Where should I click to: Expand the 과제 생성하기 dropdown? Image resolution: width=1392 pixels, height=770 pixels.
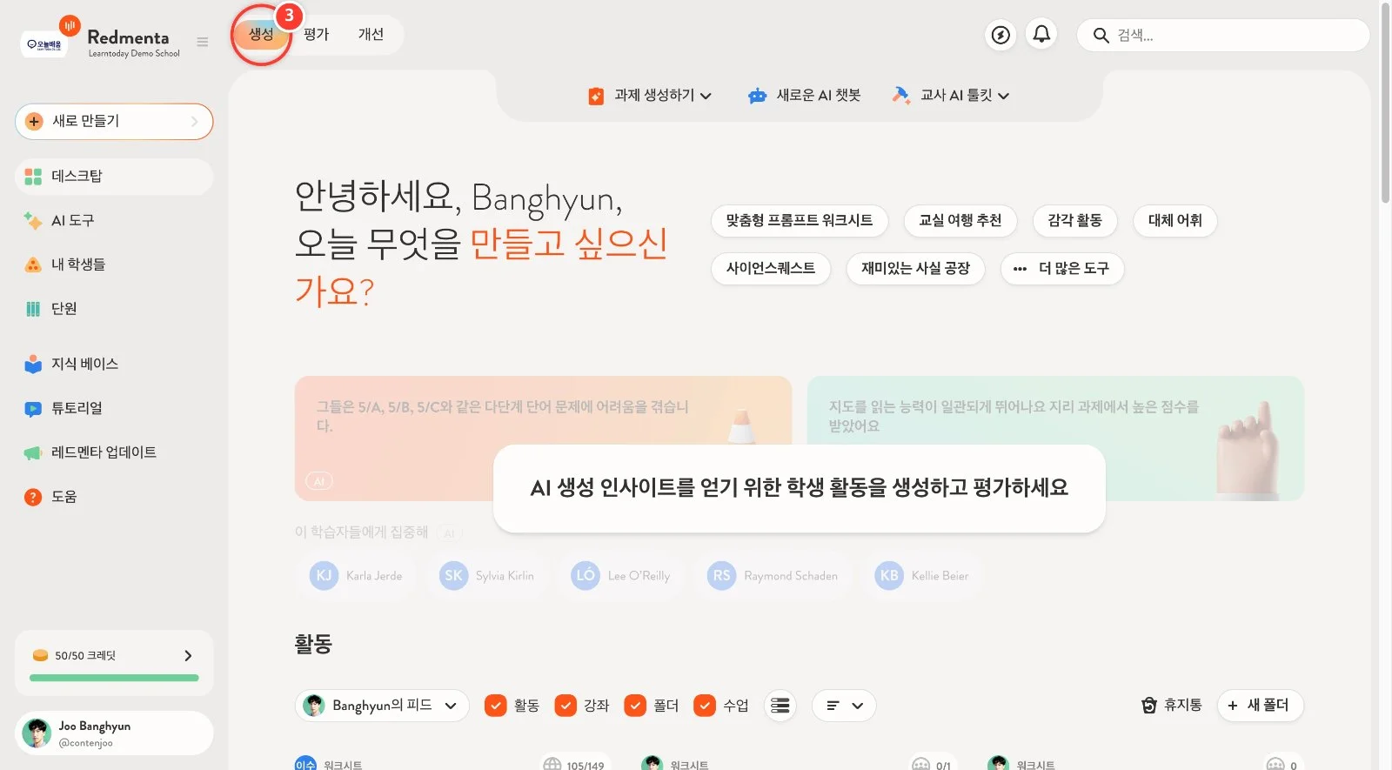pos(650,96)
